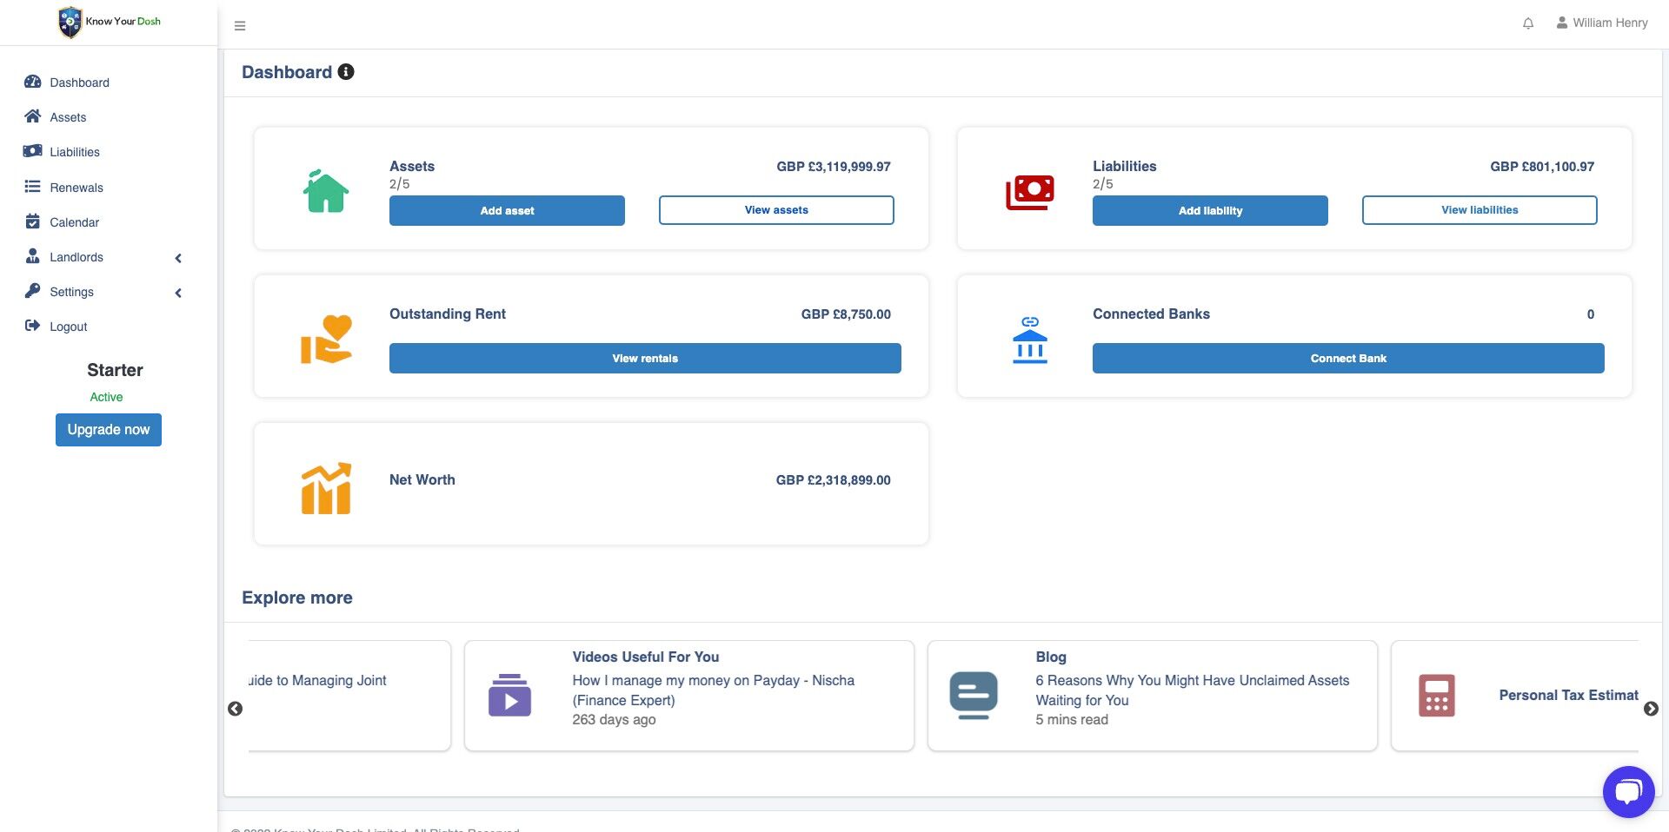Click the 5 mins read text
This screenshot has height=832, width=1669.
click(x=1072, y=720)
